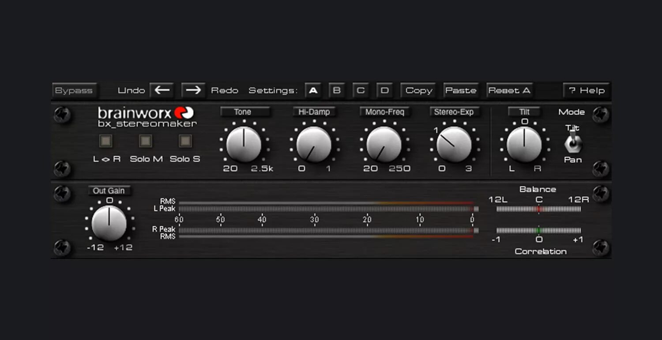Screen dimensions: 662x340
Task: Click the 'Settings:' label
Action: pos(273,90)
